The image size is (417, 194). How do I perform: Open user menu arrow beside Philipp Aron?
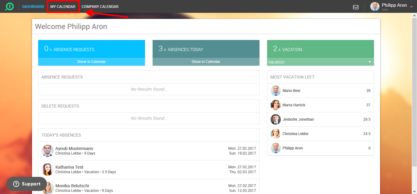(x=411, y=6)
